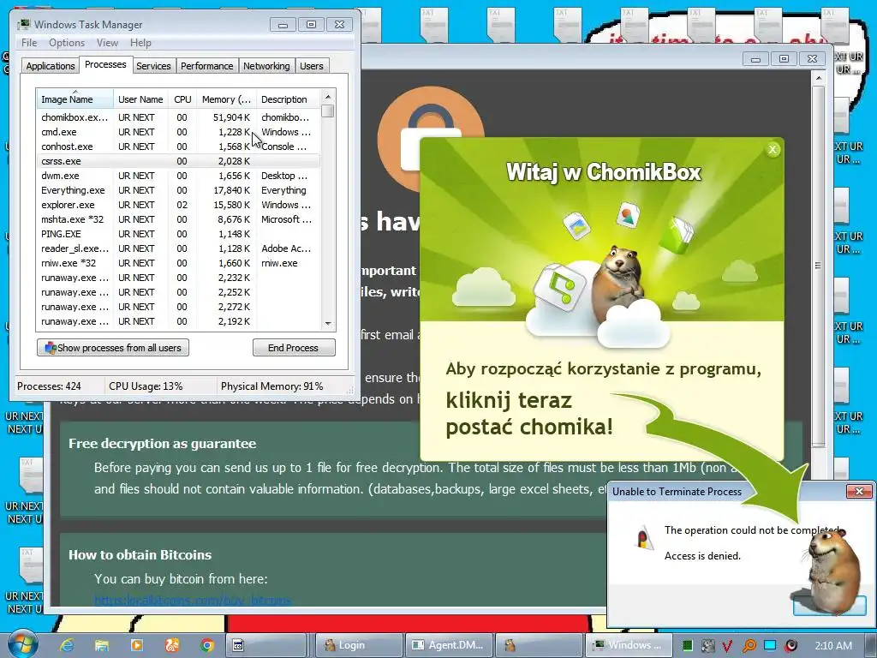
Task: Click the 2:10 AM system clock
Action: coord(833,645)
